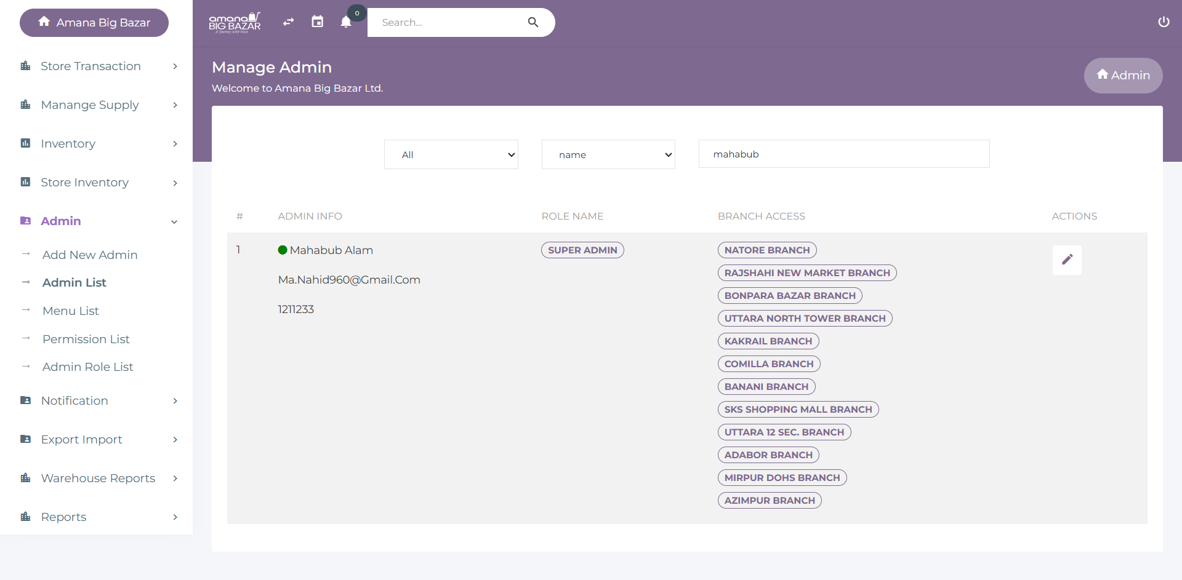Click the ROLE NAME column header

[x=573, y=216]
